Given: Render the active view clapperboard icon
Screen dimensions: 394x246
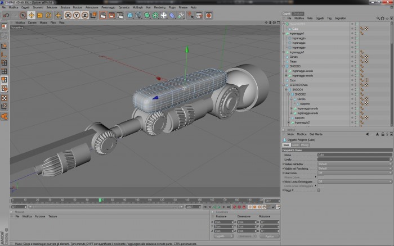Looking at the screenshot, I should pyautogui.click(x=103, y=16).
